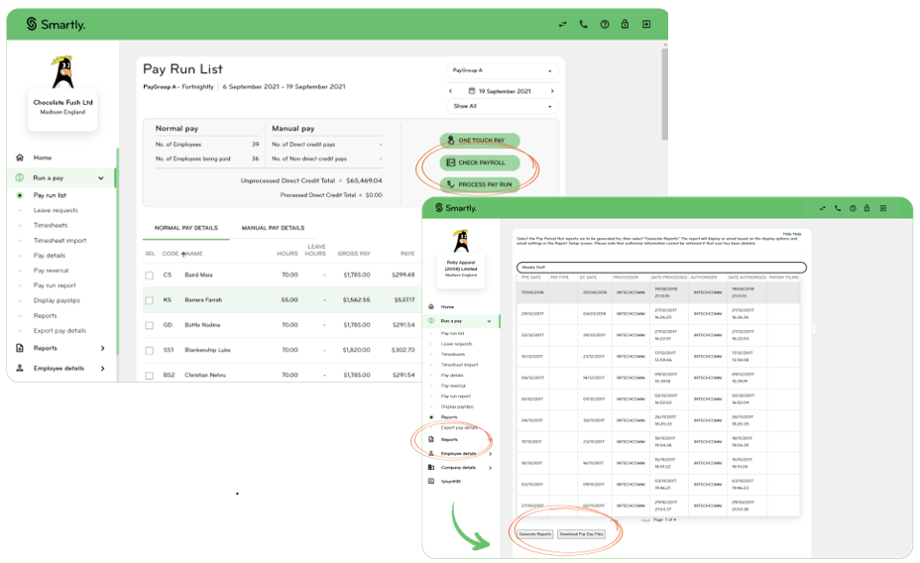Open Timesheets in the Pay Run List sidebar
Screen dimensions: 920x563
tap(51, 225)
